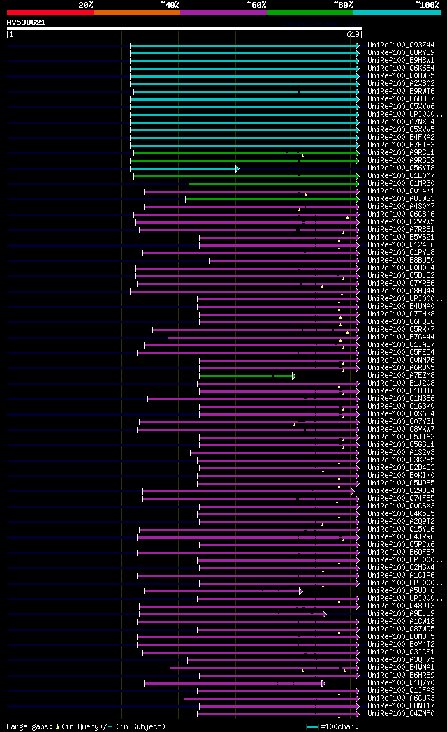
Task: Select the UniRef100_B4FXA2 label
Action: (401, 138)
